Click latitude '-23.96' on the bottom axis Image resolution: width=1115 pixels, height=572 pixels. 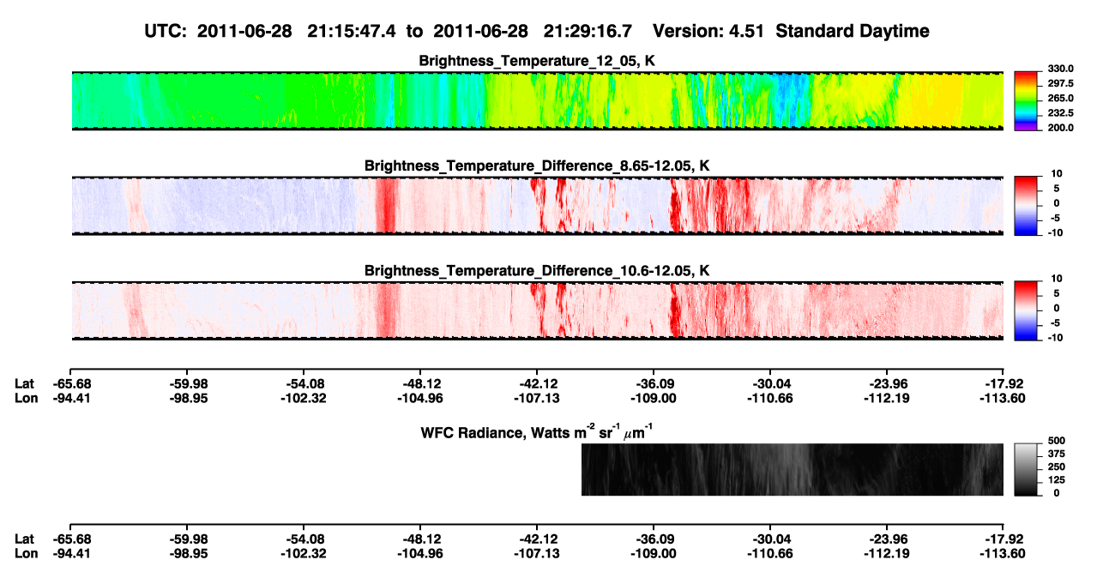(887, 539)
